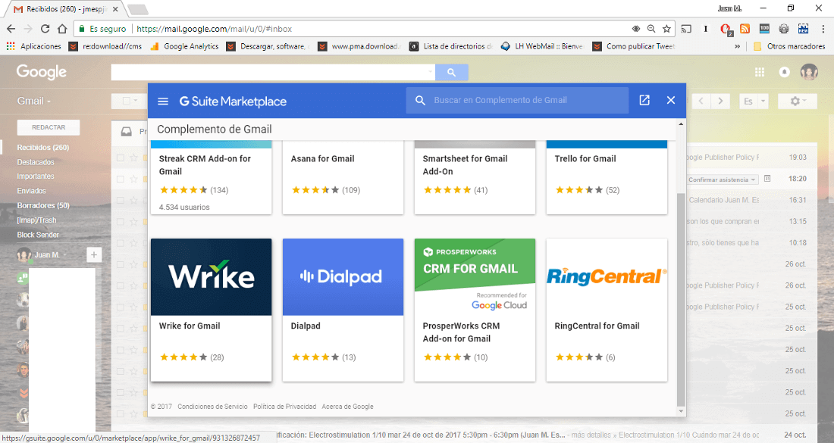Open Chrome three-dot menu
The width and height of the screenshot is (834, 443).
(x=823, y=29)
